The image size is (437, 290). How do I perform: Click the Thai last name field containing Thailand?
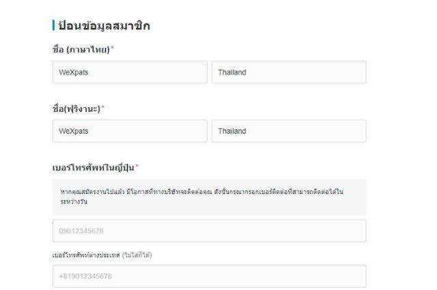point(289,72)
